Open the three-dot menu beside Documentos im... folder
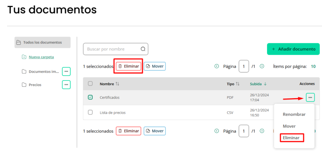The image size is (322, 158). pyautogui.click(x=66, y=71)
